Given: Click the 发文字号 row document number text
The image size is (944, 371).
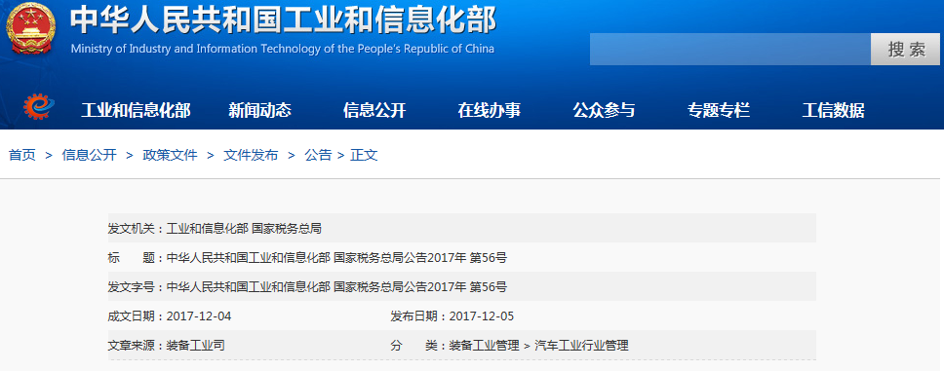Looking at the screenshot, I should 336,287.
